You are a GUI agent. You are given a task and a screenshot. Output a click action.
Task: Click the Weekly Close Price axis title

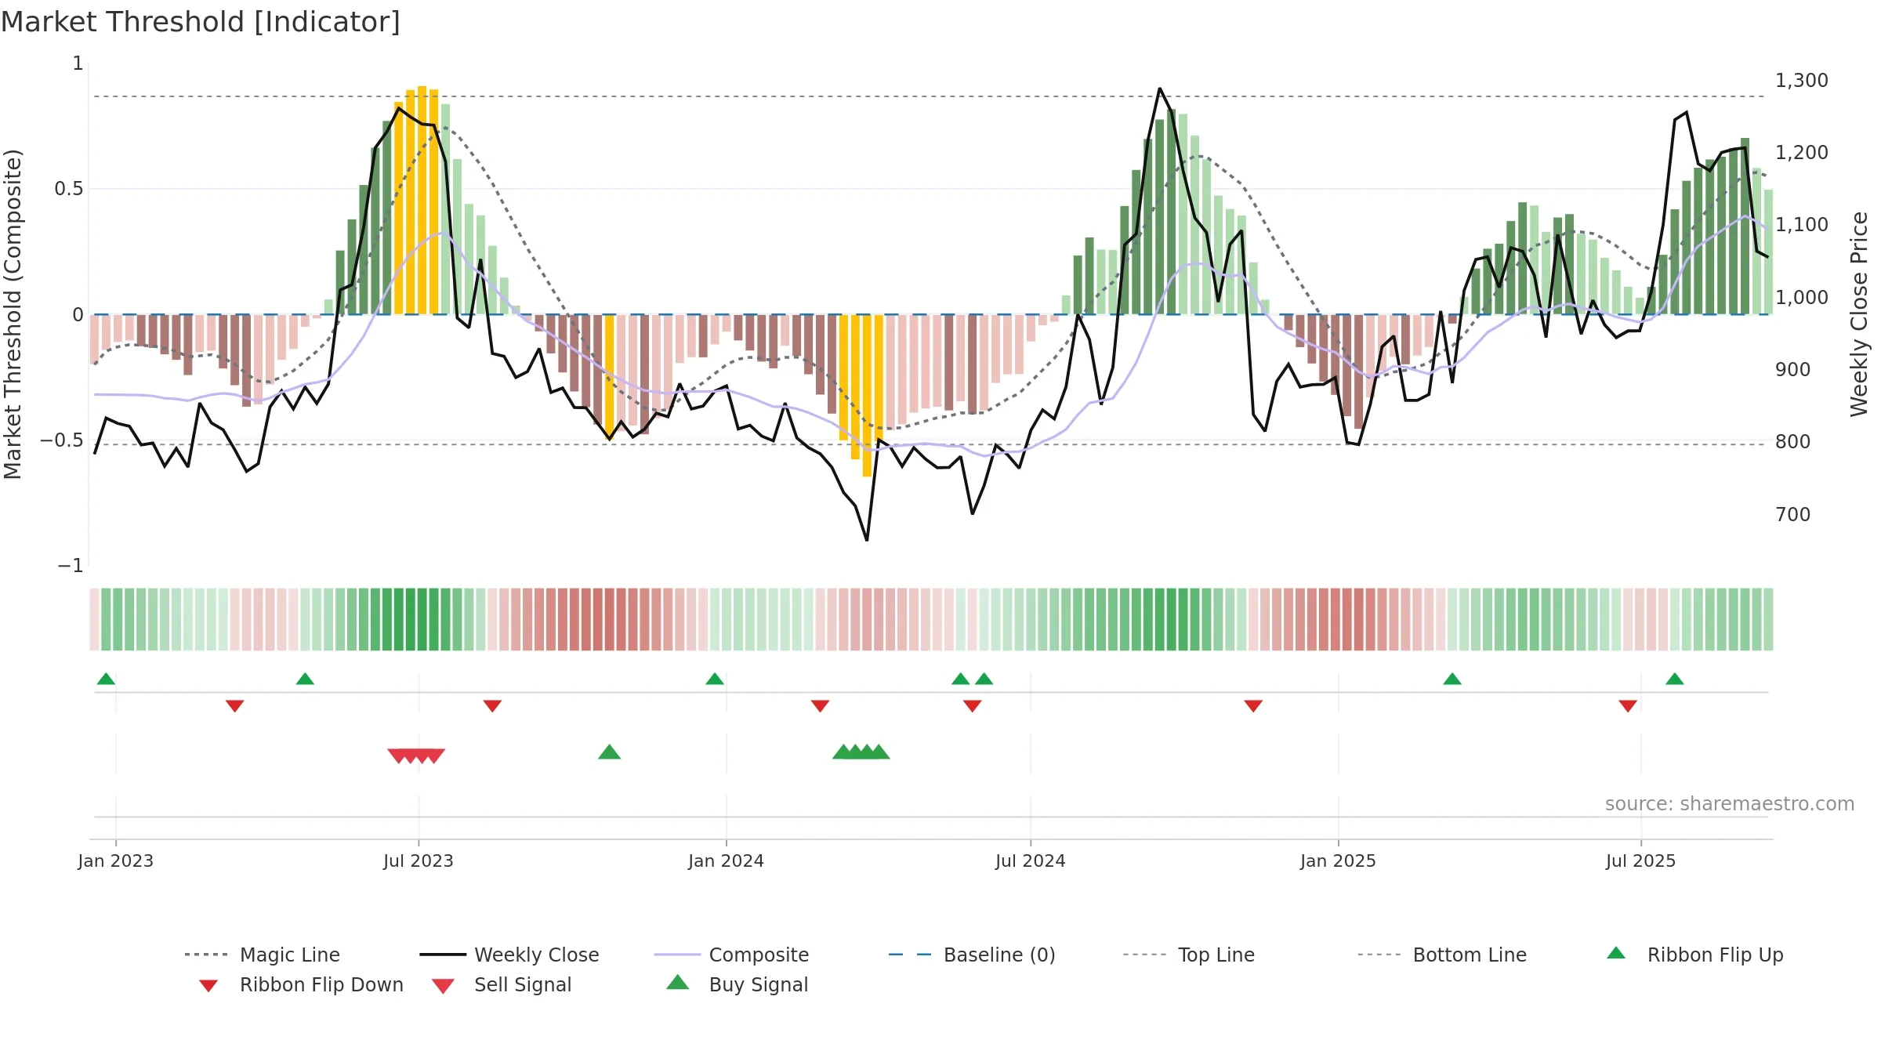(1860, 314)
